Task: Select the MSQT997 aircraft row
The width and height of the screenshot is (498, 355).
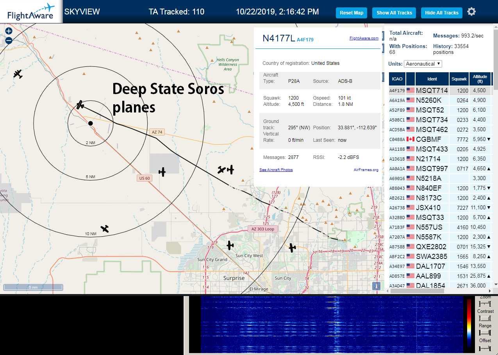Action: (x=441, y=169)
